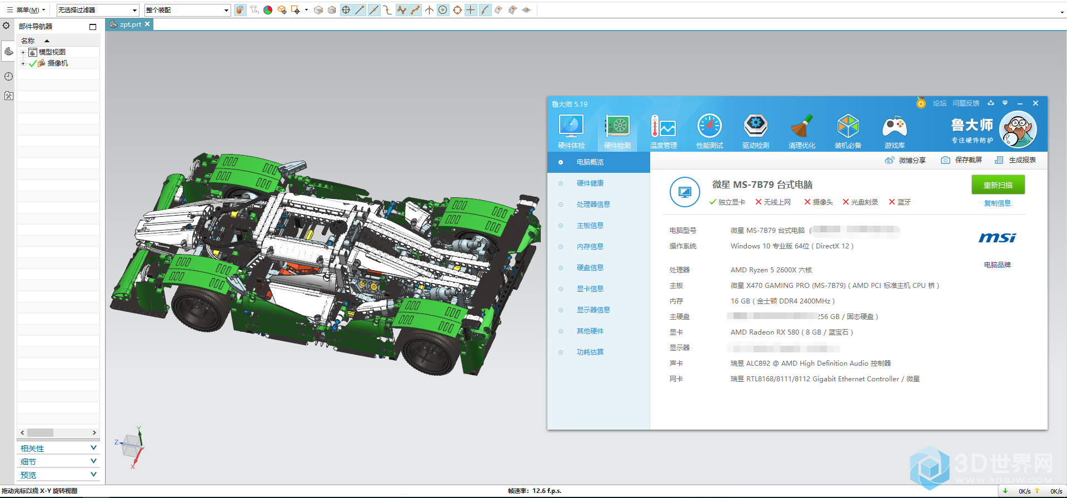Toggle the point on curve snap icon
The width and height of the screenshot is (1067, 498).
pyautogui.click(x=485, y=10)
